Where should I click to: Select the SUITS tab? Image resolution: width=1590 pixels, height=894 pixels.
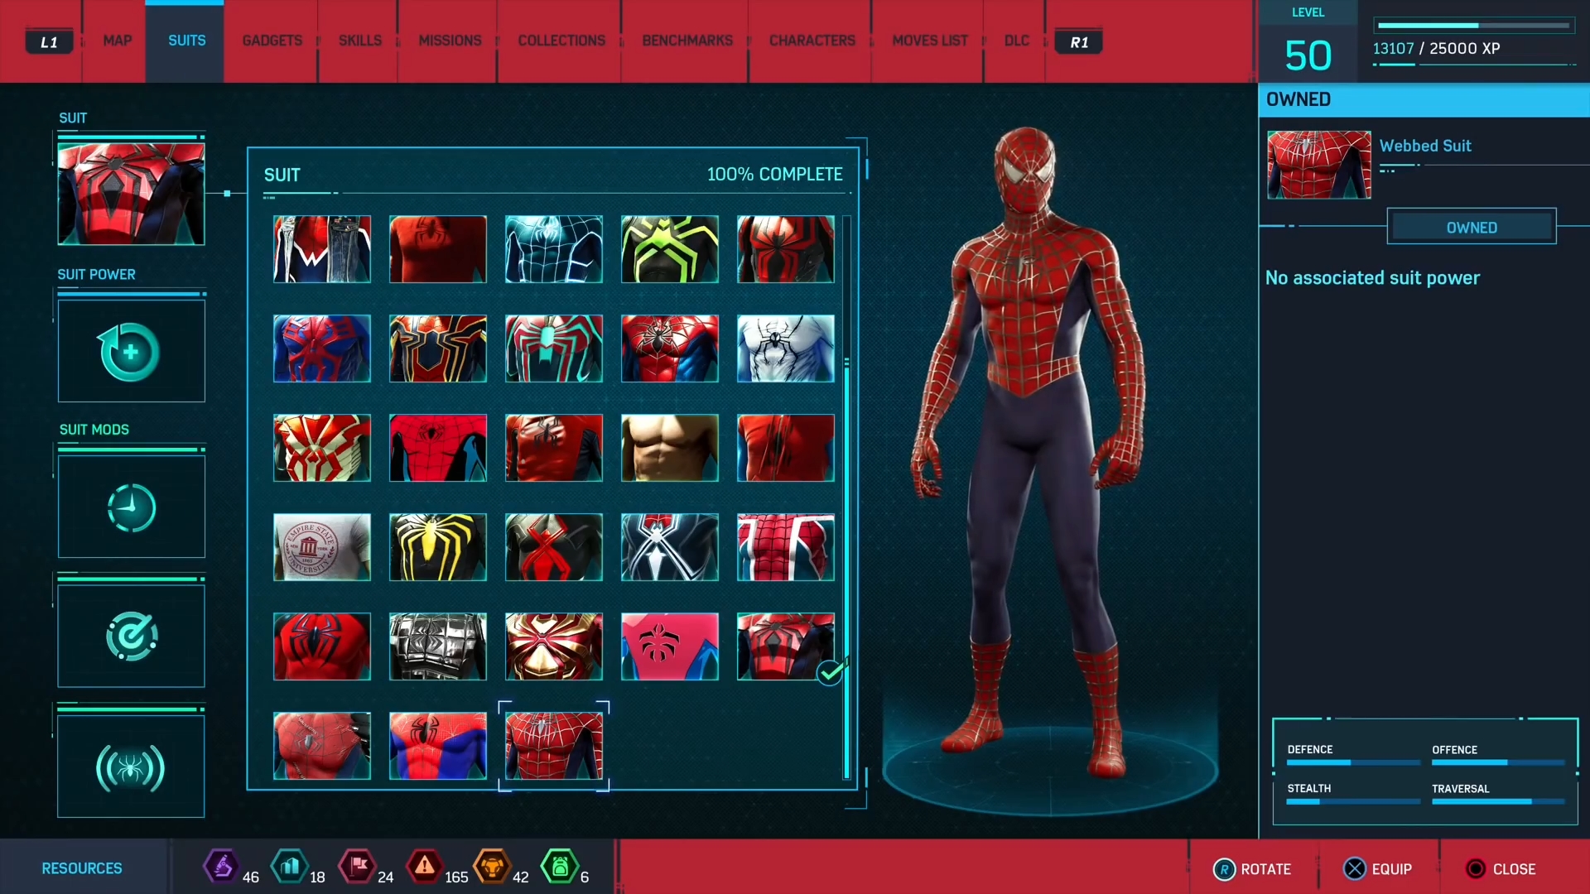click(x=186, y=41)
